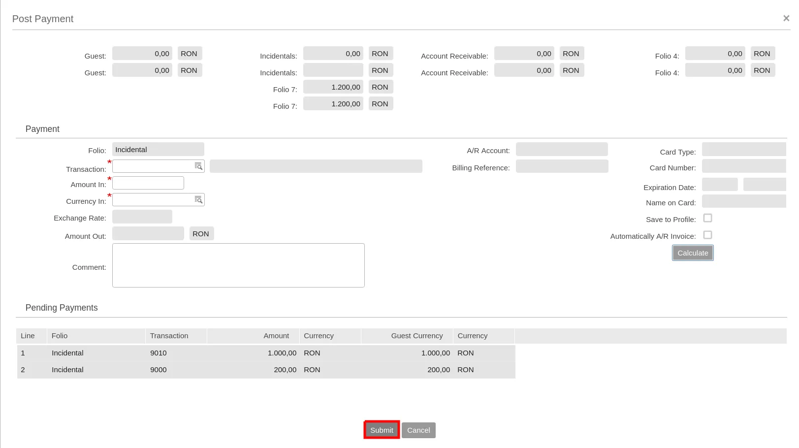
Task: Toggle Automatically A/R Invoice checkbox
Action: click(707, 235)
